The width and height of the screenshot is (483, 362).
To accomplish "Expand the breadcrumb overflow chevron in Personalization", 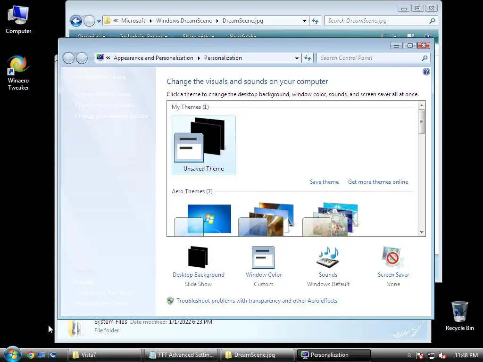I will [108, 58].
